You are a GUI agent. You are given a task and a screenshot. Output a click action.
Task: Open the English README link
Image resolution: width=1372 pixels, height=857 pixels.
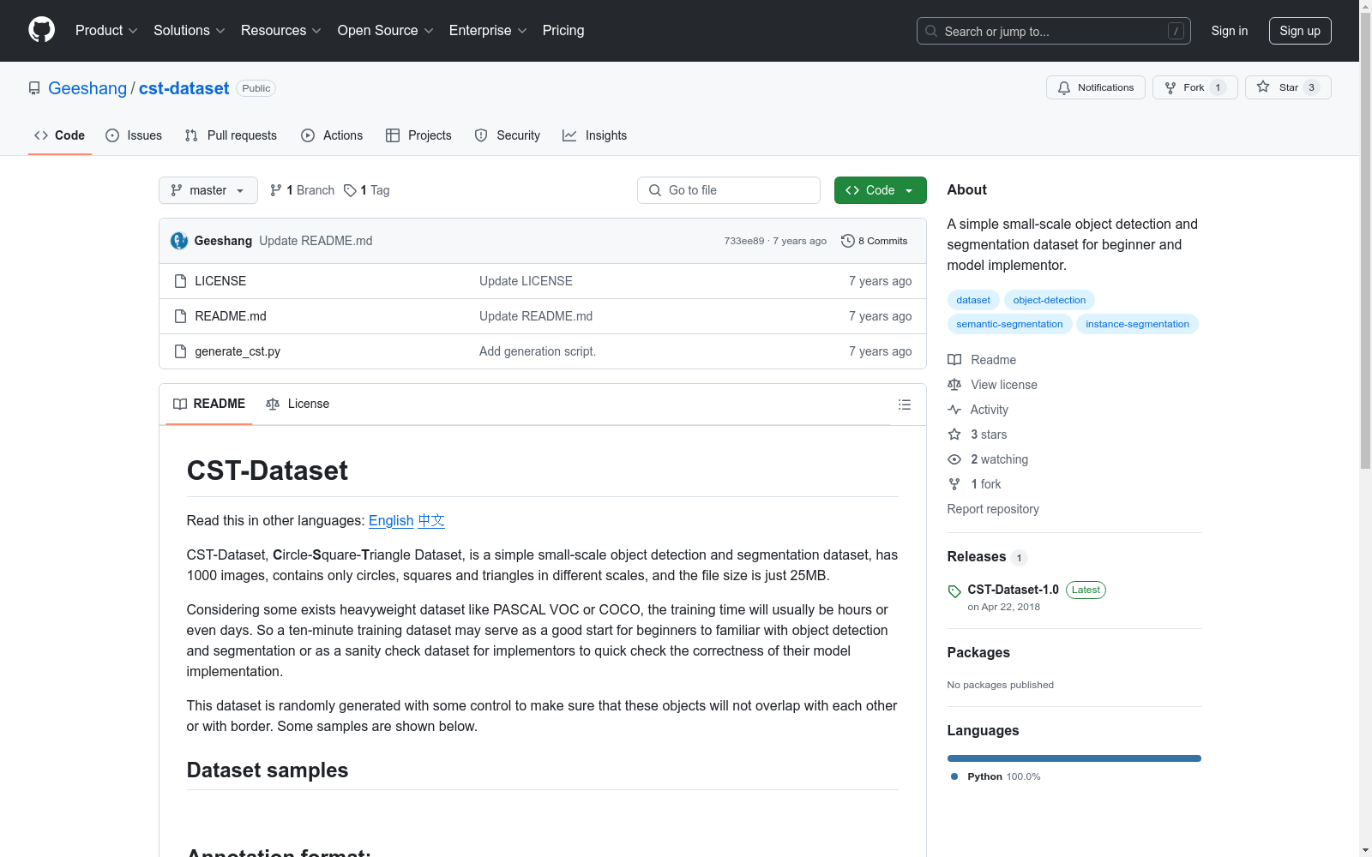click(x=391, y=520)
